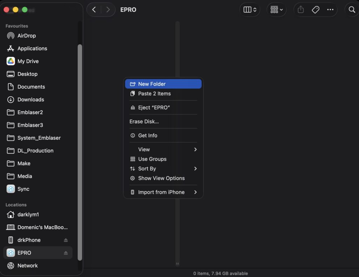Choose Paste 2 Items
Screen dimensions: 359x277
coord(154,94)
